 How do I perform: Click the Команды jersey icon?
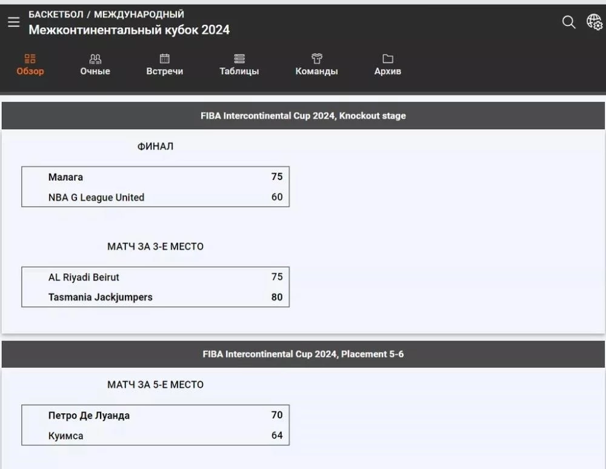316,59
